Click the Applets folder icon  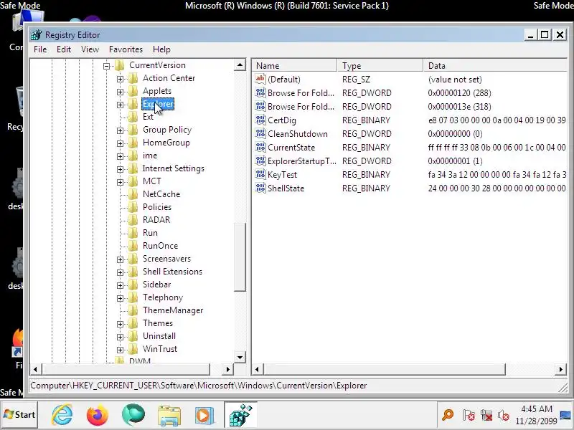coord(133,91)
